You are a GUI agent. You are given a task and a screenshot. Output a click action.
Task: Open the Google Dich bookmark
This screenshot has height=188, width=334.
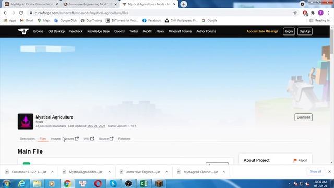click(x=65, y=21)
